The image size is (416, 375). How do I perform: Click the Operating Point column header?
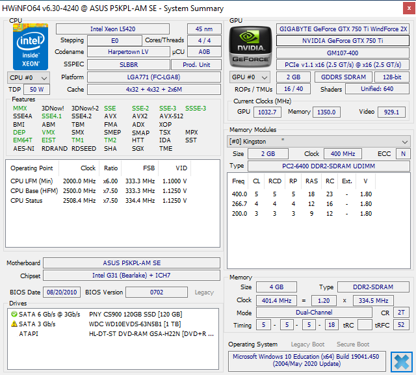32,168
